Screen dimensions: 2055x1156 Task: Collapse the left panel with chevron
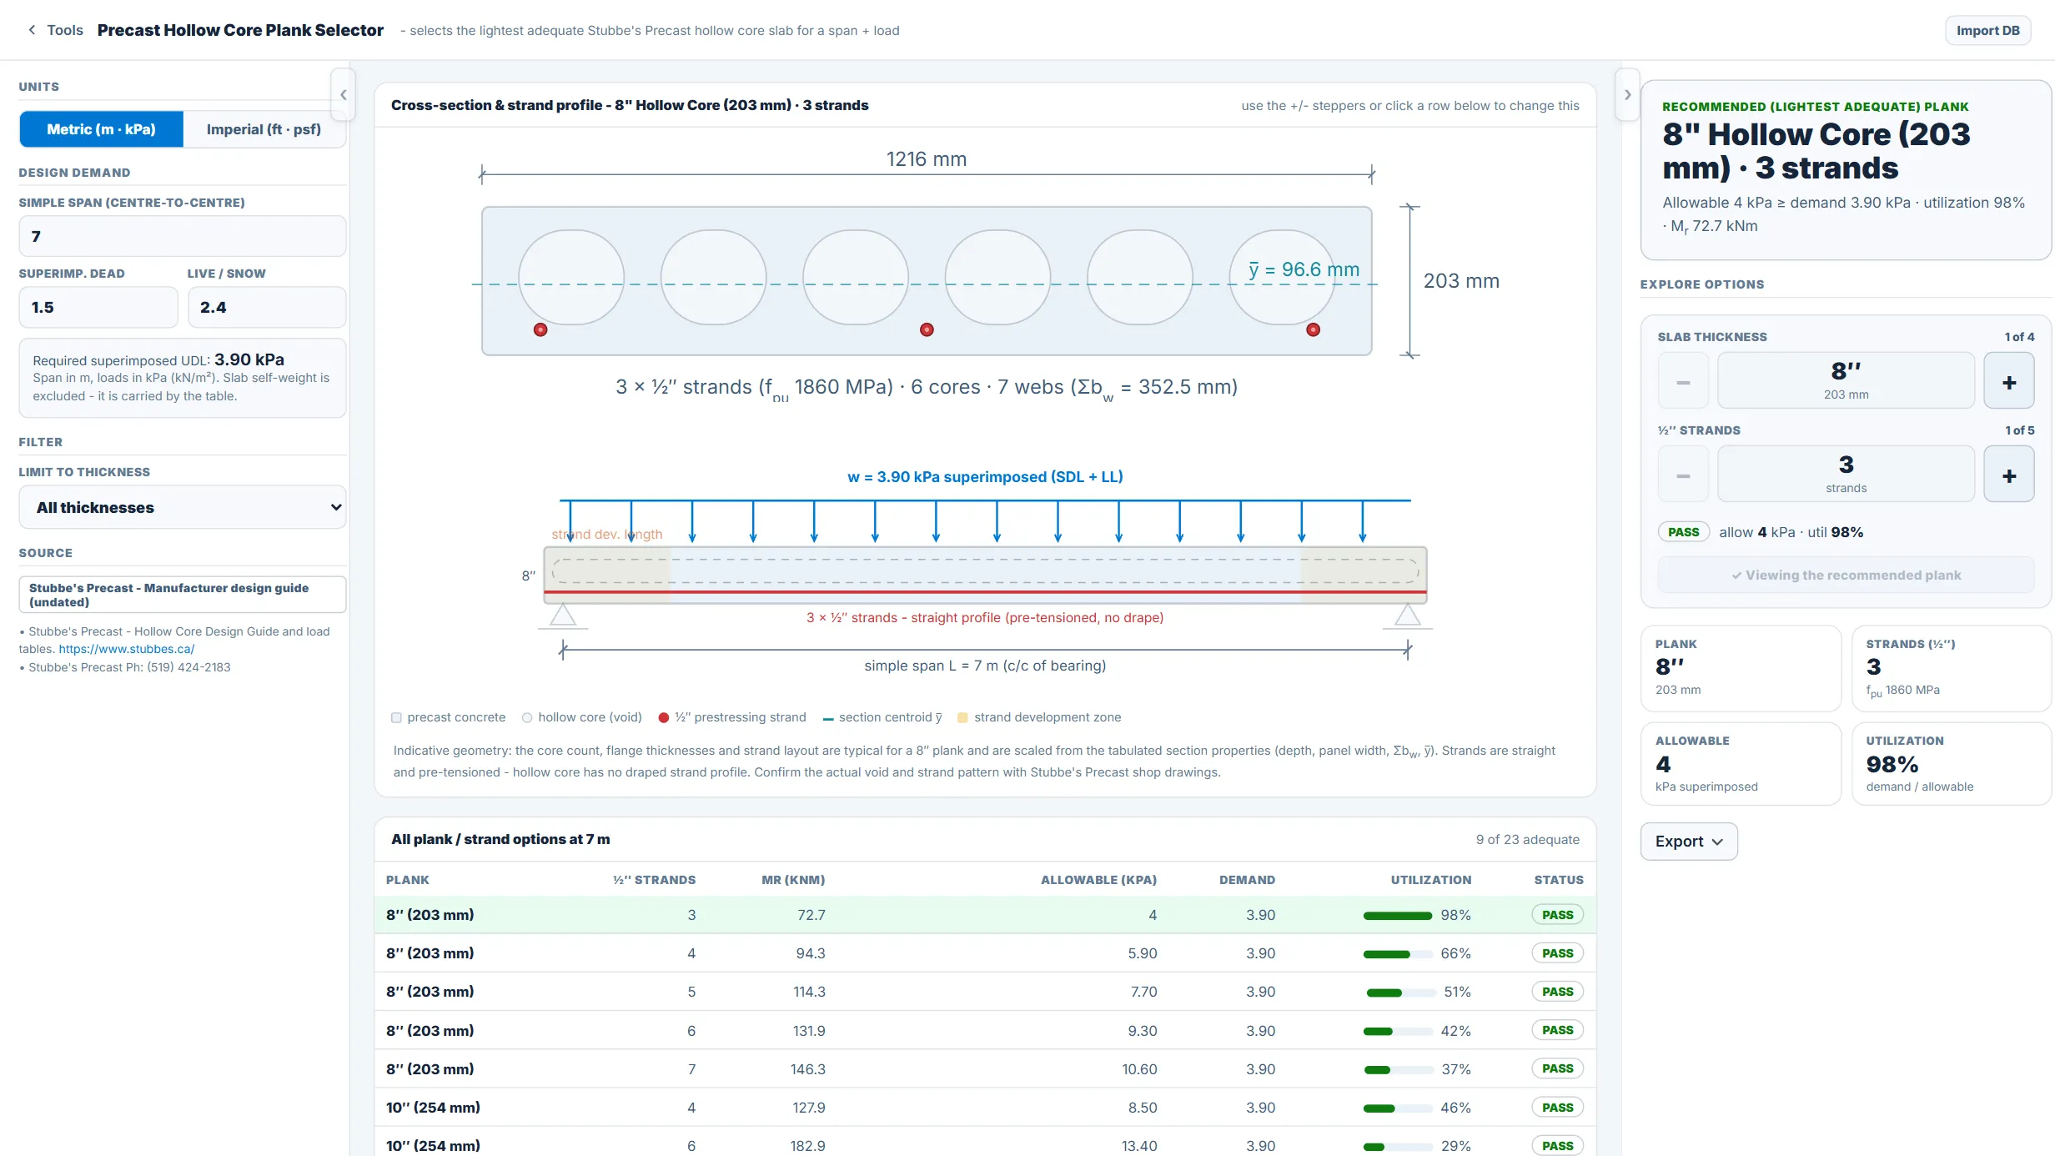click(343, 95)
